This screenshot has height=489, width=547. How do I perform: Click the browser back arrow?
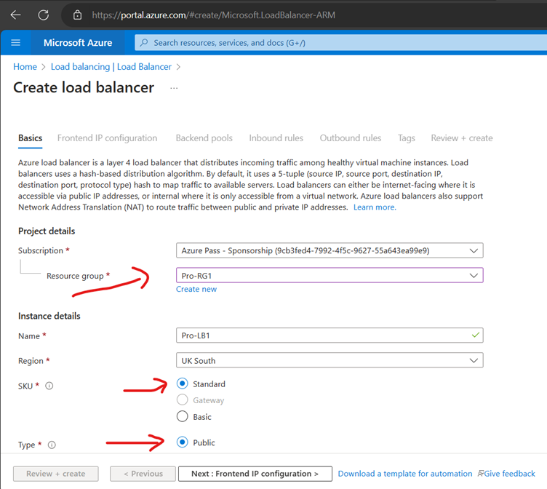(15, 15)
